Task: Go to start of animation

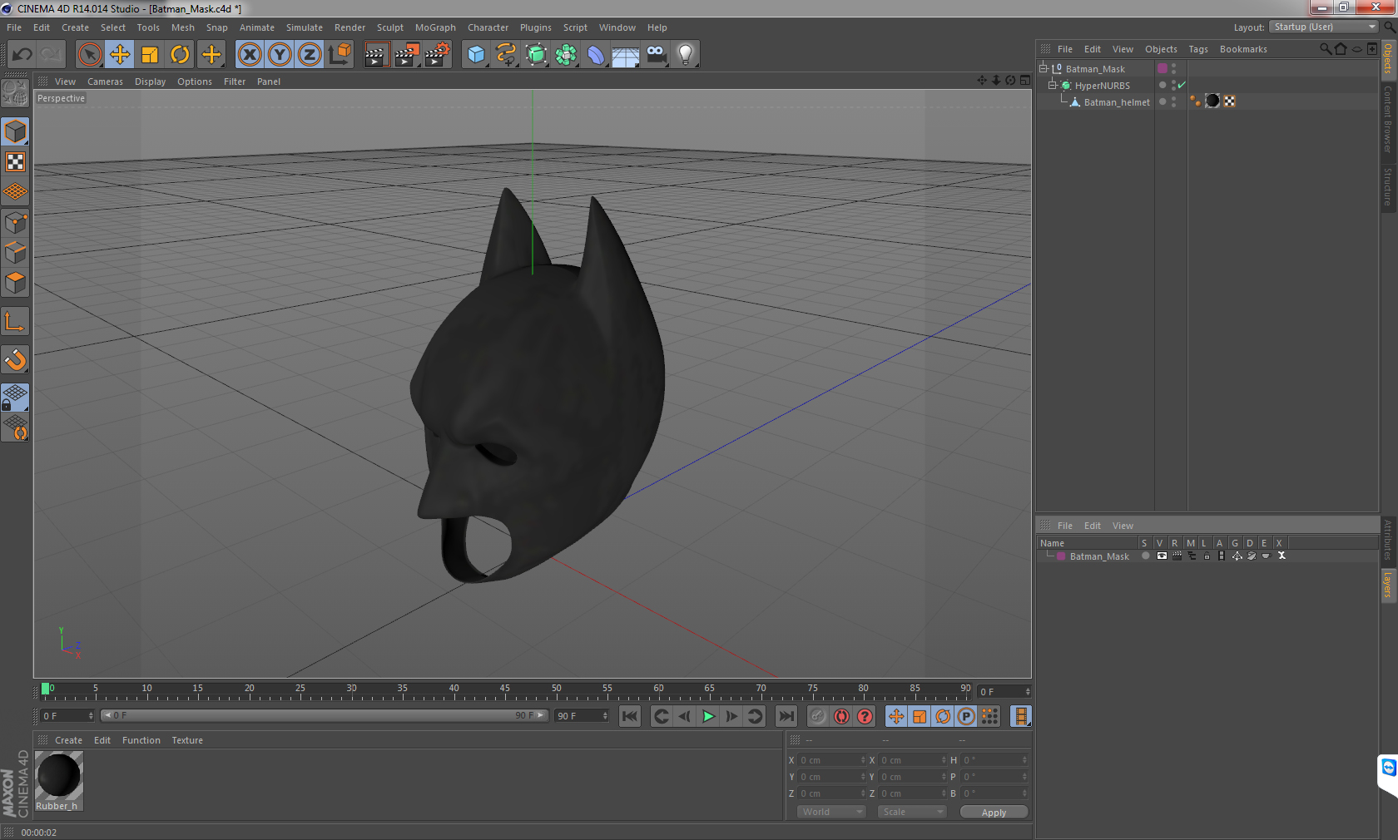Action: pyautogui.click(x=630, y=716)
